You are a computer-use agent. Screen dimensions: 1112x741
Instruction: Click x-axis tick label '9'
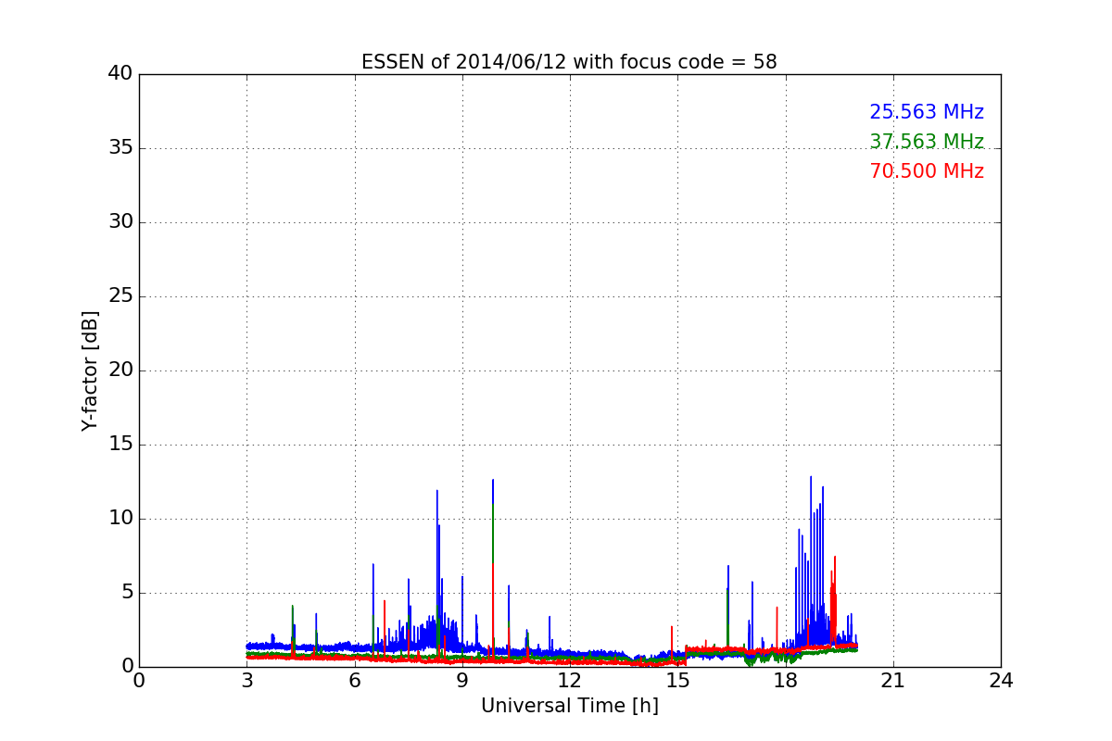tap(462, 681)
